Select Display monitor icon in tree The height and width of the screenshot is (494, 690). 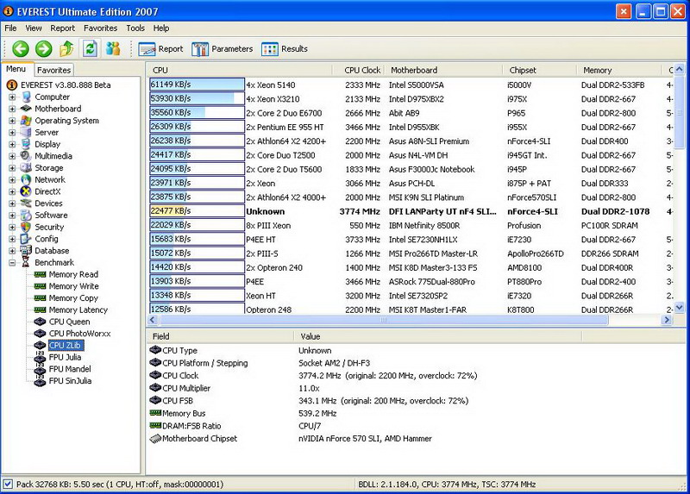(27, 144)
